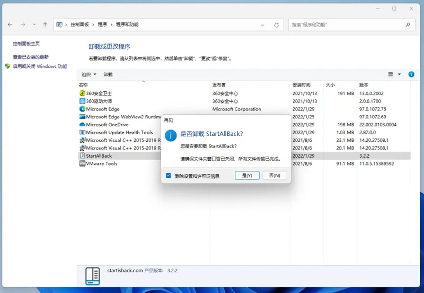Screen dimensions: 424x293
Task: Select the StartAllBack program name
Action: [x=99, y=156]
